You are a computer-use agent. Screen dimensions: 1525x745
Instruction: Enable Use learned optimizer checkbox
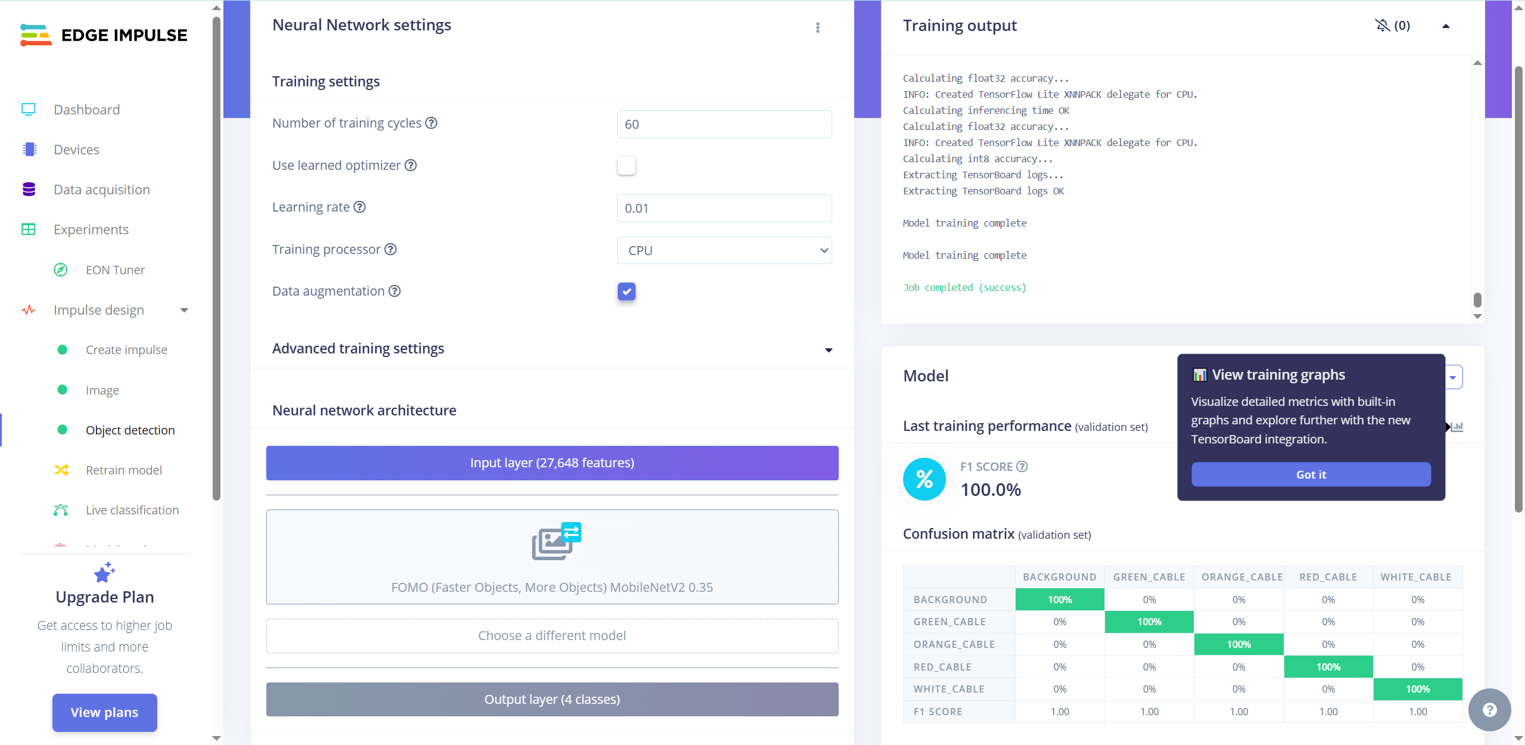626,165
